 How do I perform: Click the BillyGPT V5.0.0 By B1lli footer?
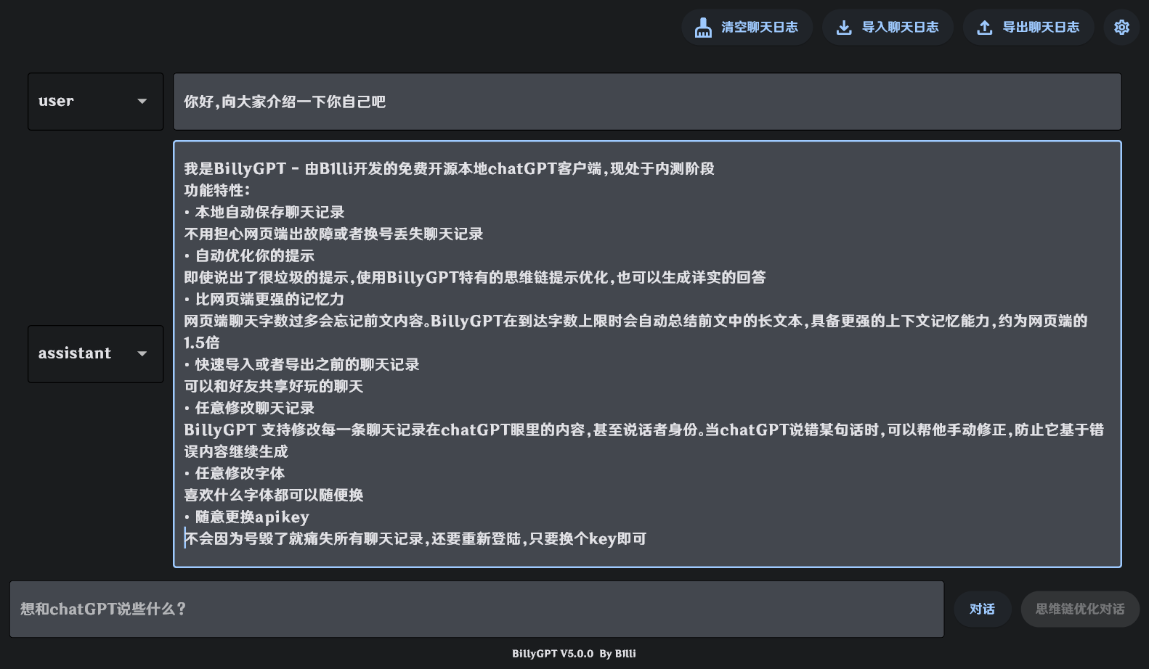click(574, 654)
